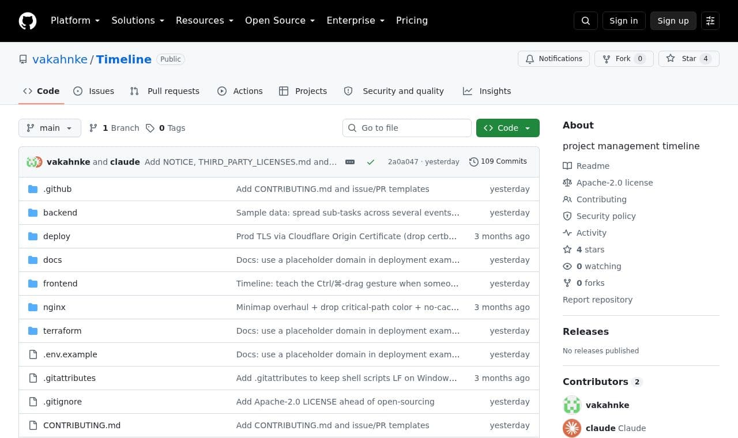Open the Projects tab
Image resolution: width=738 pixels, height=438 pixels.
point(303,91)
